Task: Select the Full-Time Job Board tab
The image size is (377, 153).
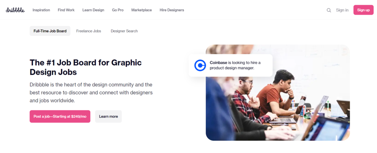Action: click(50, 31)
